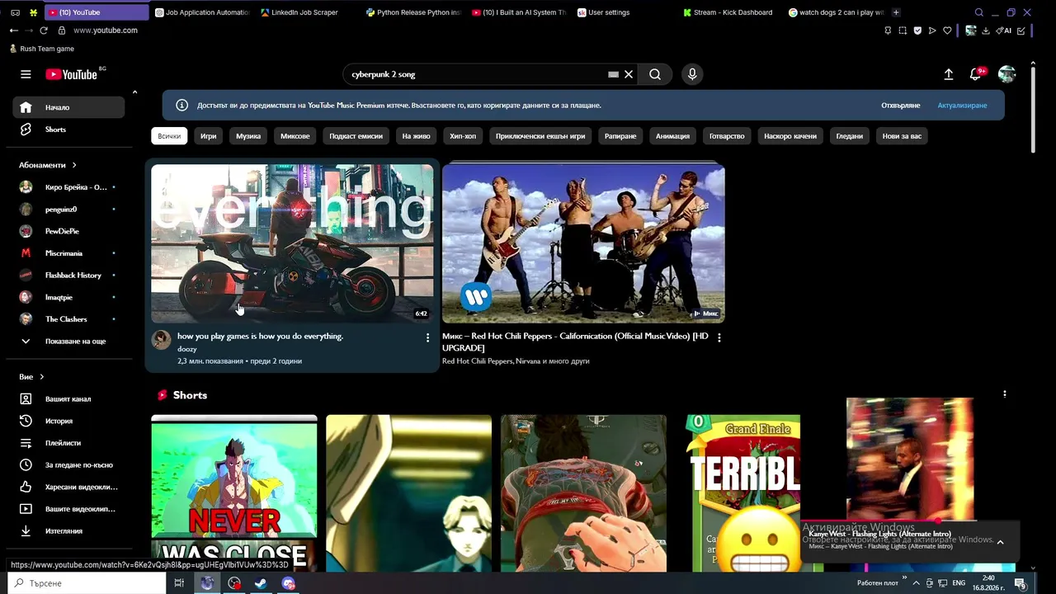The height and width of the screenshot is (594, 1056).
Task: Open options menu for 'how you play games' video
Action: (427, 337)
